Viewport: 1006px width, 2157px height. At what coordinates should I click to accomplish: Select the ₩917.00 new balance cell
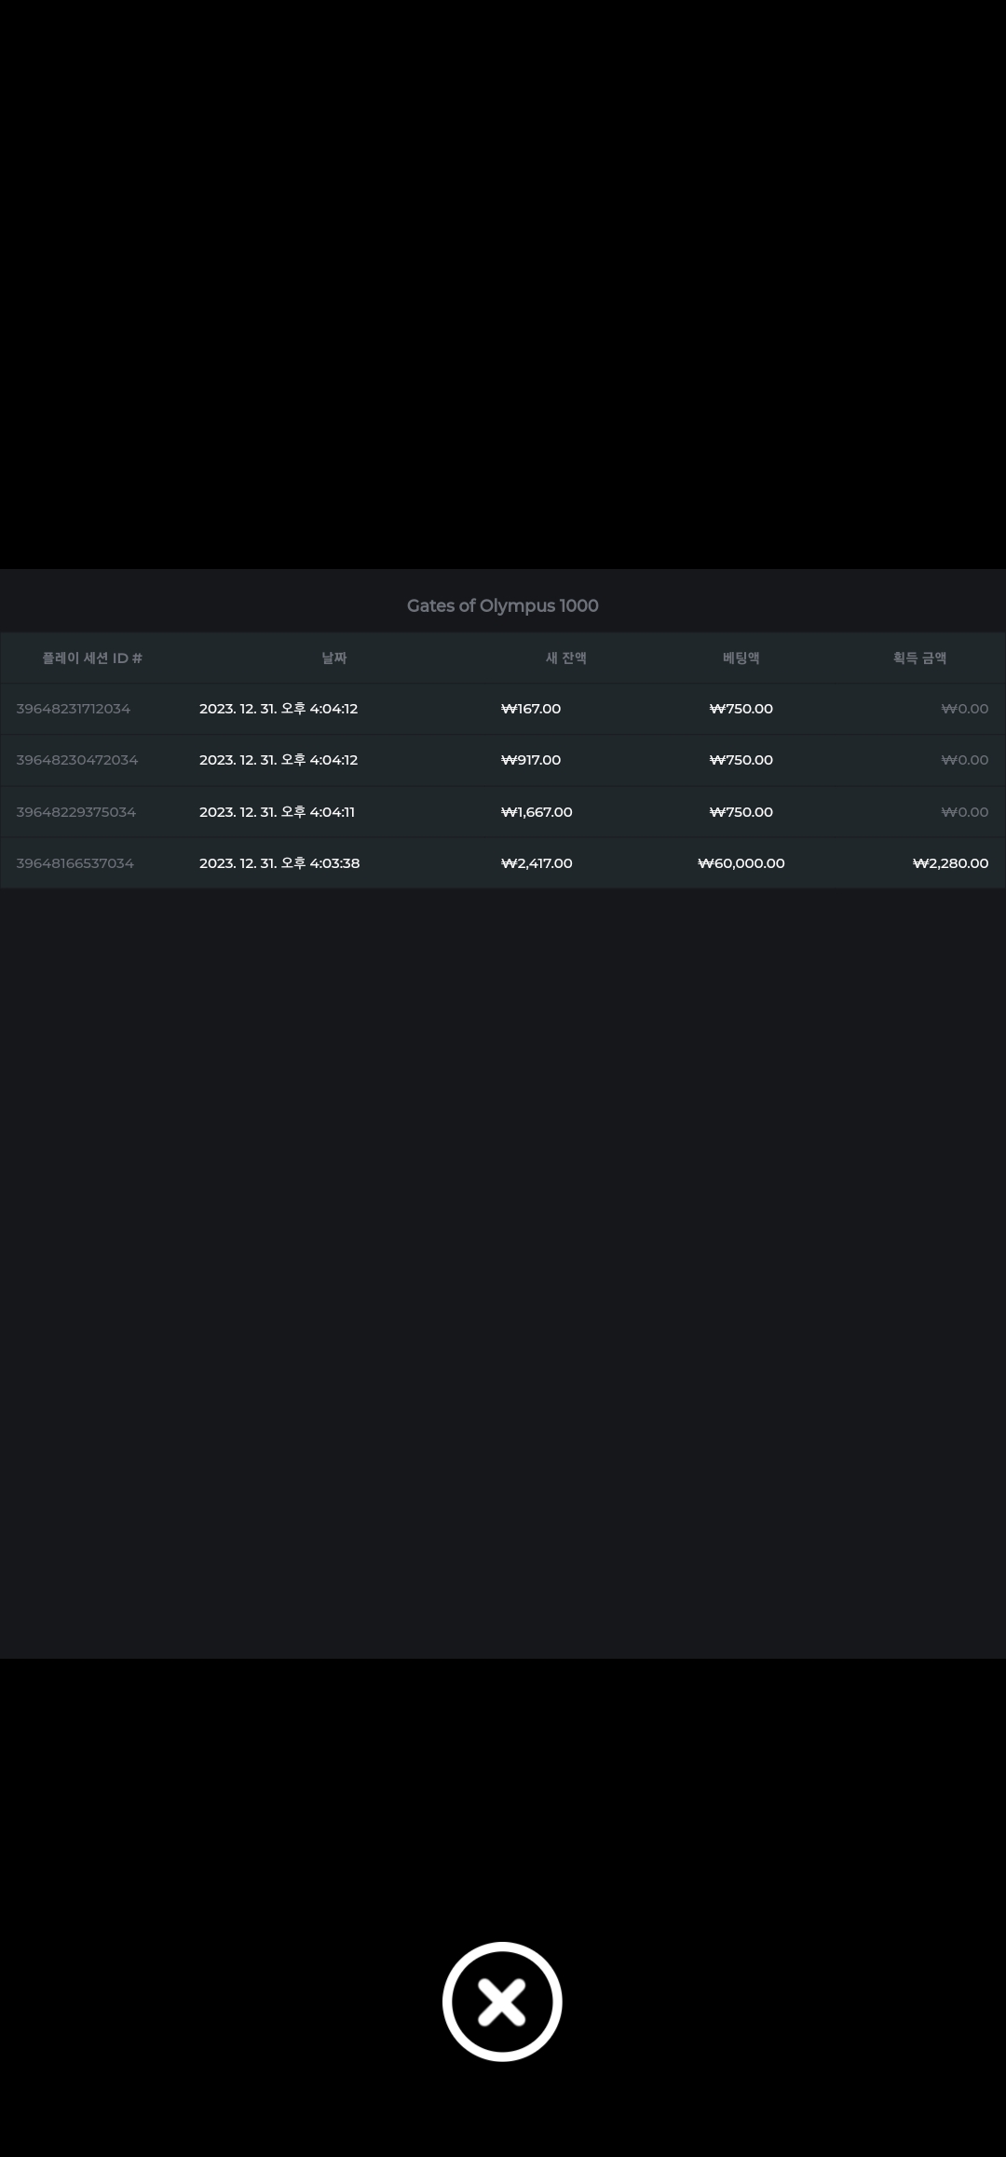(x=531, y=760)
